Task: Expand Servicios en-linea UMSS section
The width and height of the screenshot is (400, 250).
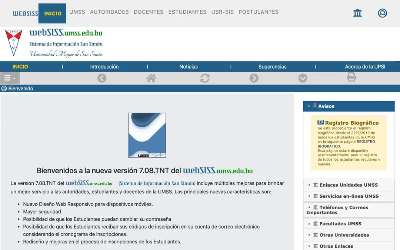Action: pyautogui.click(x=349, y=196)
